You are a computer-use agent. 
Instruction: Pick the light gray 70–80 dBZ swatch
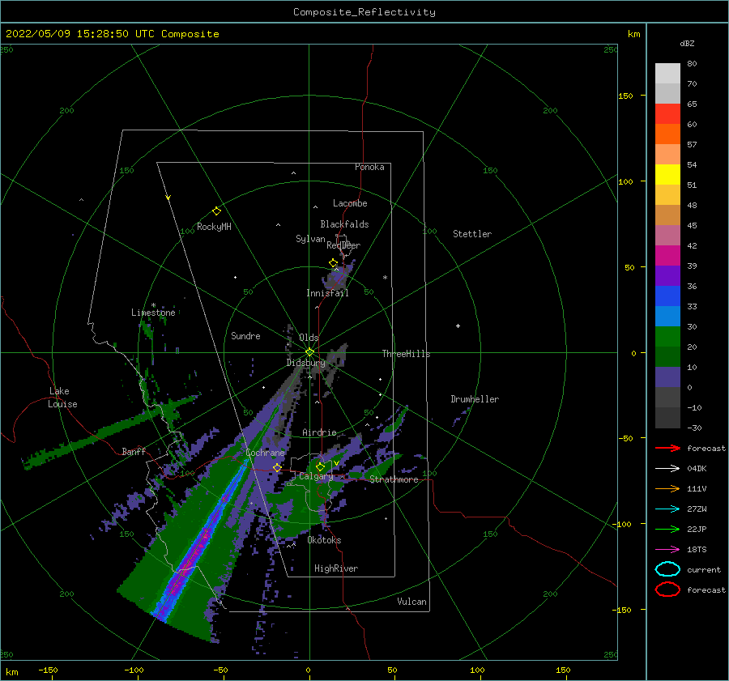click(x=667, y=74)
